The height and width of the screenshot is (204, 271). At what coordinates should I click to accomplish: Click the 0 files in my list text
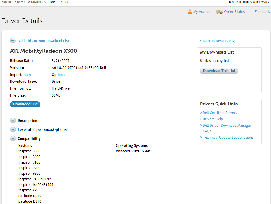pyautogui.click(x=214, y=61)
